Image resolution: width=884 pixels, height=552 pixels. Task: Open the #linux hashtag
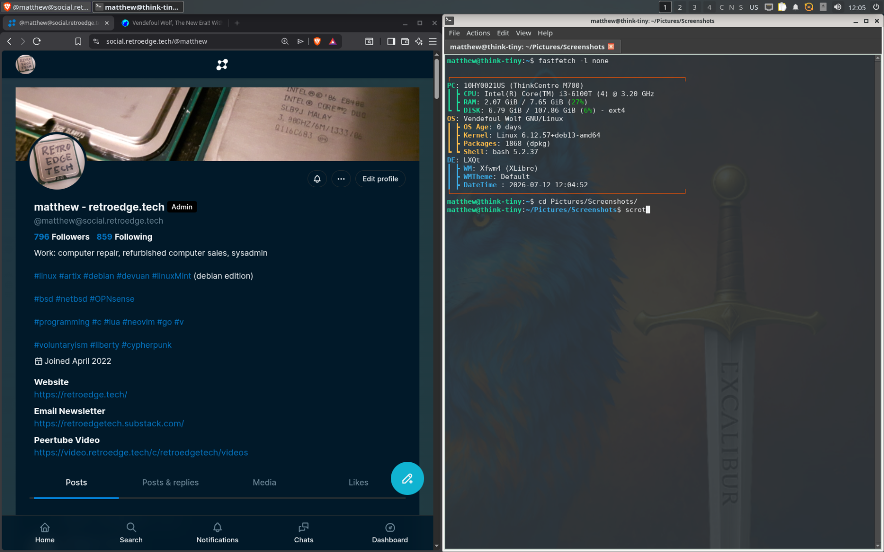point(45,276)
